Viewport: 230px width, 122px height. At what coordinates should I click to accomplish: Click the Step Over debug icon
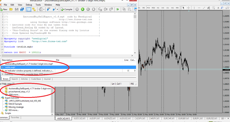pyautogui.click(x=106, y=9)
